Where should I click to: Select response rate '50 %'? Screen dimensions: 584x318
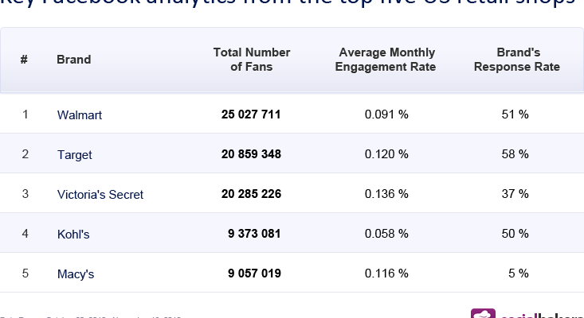(x=515, y=234)
